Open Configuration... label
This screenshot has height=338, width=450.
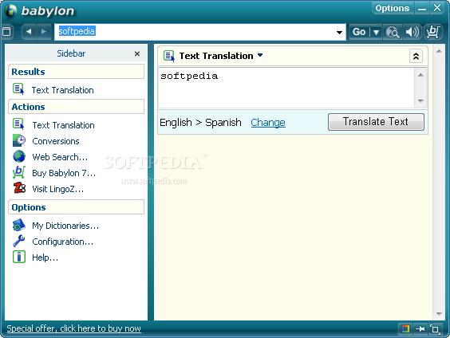(62, 242)
